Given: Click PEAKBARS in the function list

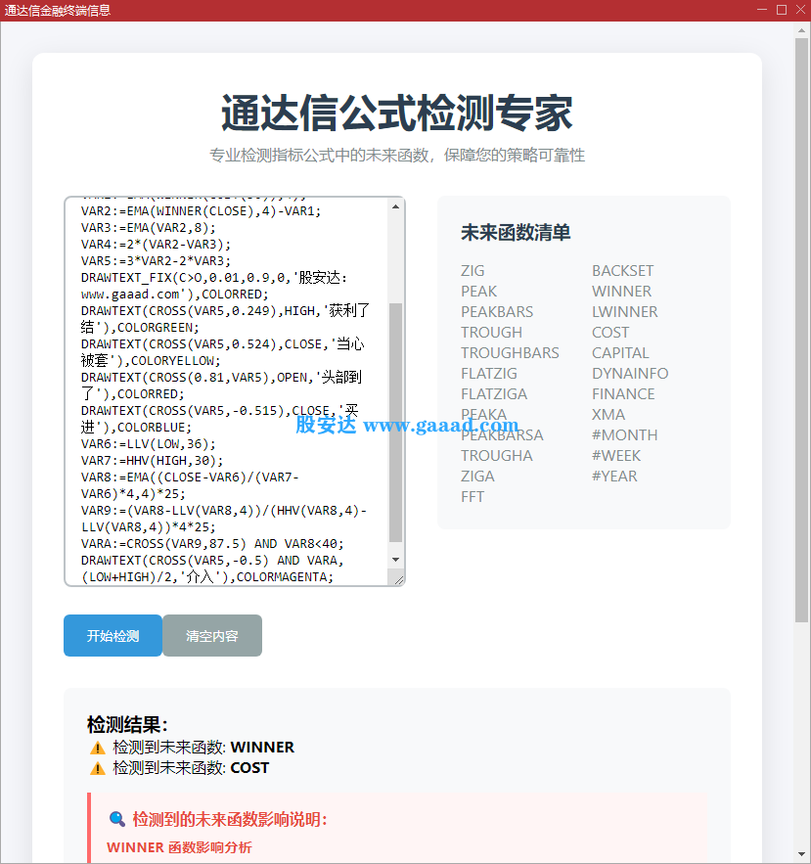Looking at the screenshot, I should (x=497, y=312).
